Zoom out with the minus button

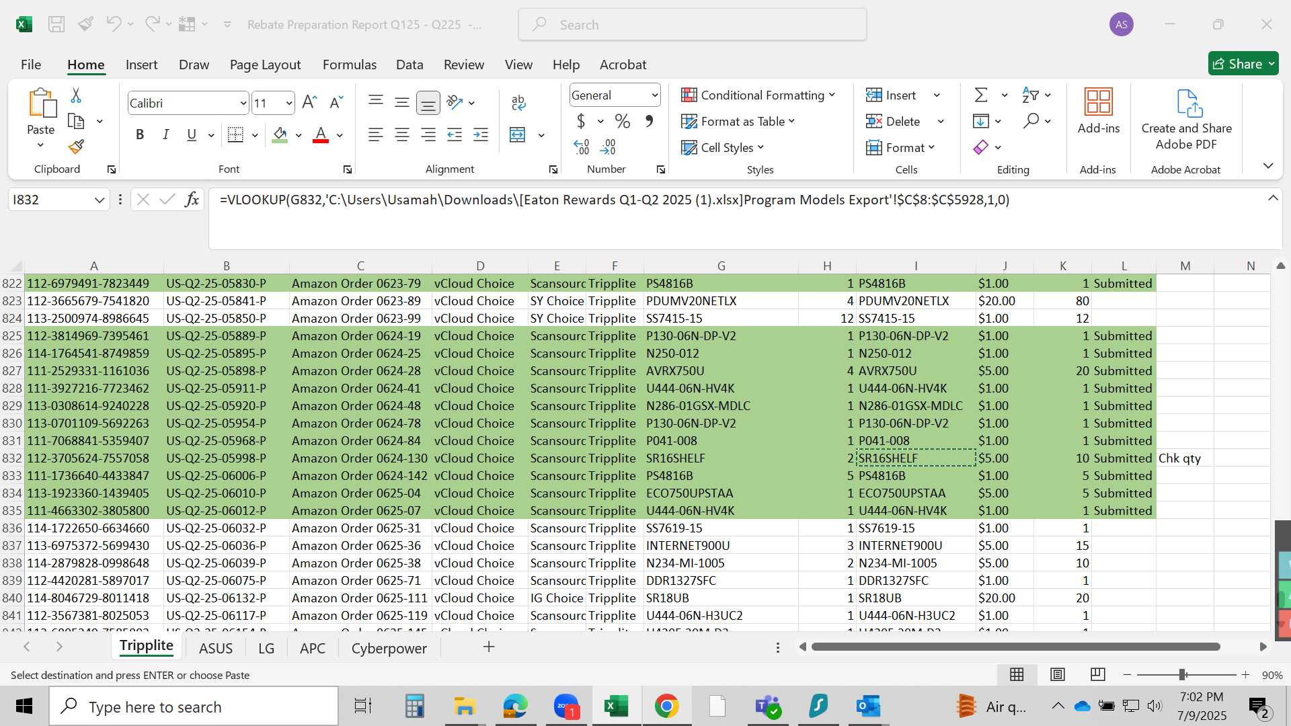[x=1128, y=675]
